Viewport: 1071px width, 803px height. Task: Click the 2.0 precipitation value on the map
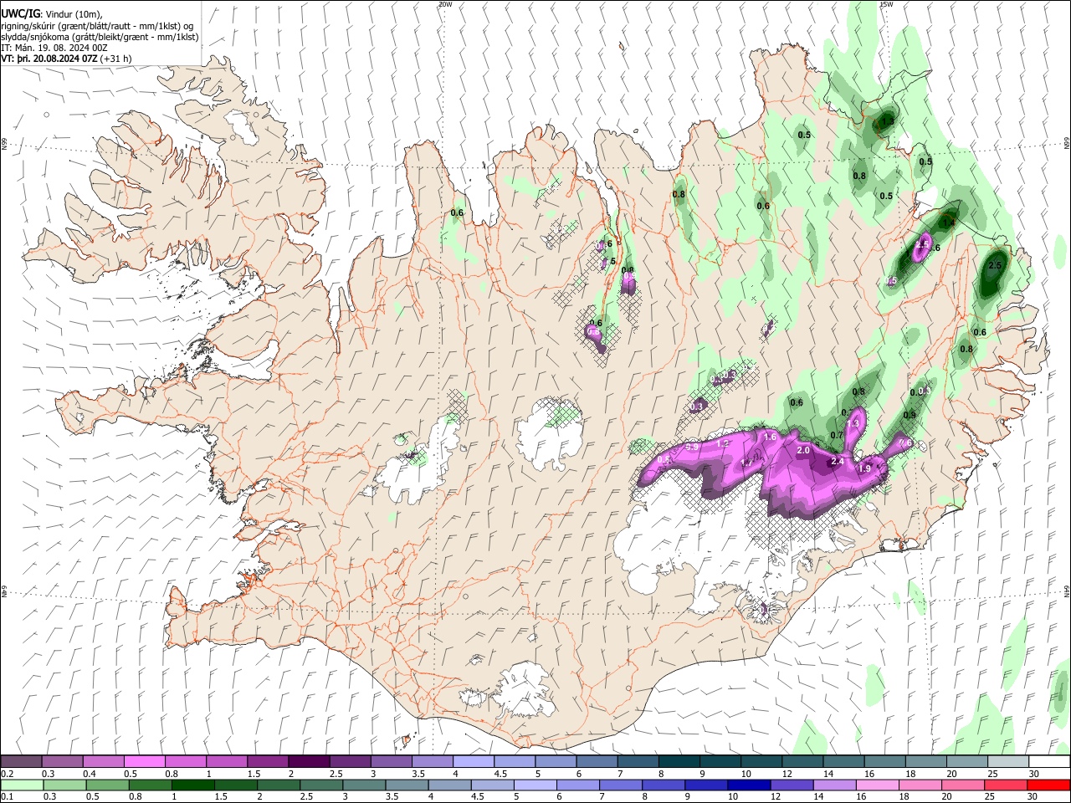[x=803, y=450]
